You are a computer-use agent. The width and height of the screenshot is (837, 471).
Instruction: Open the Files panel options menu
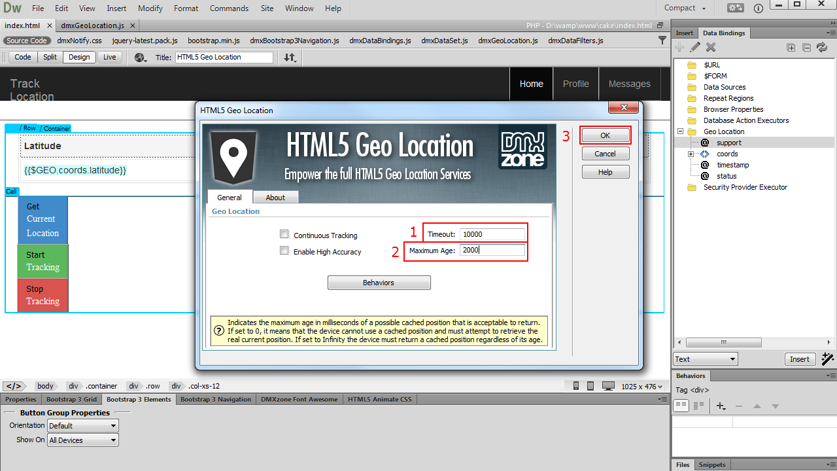830,465
